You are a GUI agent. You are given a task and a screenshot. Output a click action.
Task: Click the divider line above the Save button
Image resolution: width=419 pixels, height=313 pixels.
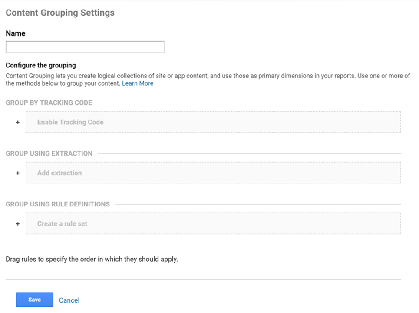coord(203,279)
